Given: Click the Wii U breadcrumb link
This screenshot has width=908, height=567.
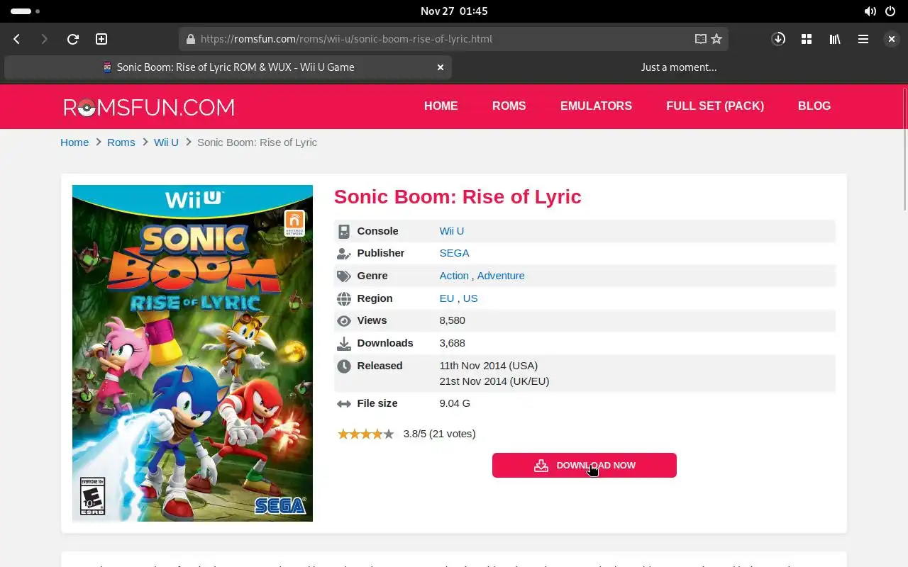Looking at the screenshot, I should (x=166, y=142).
